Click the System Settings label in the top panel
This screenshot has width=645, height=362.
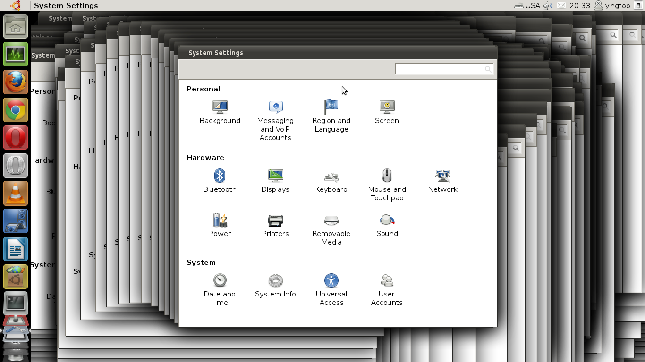pyautogui.click(x=66, y=6)
